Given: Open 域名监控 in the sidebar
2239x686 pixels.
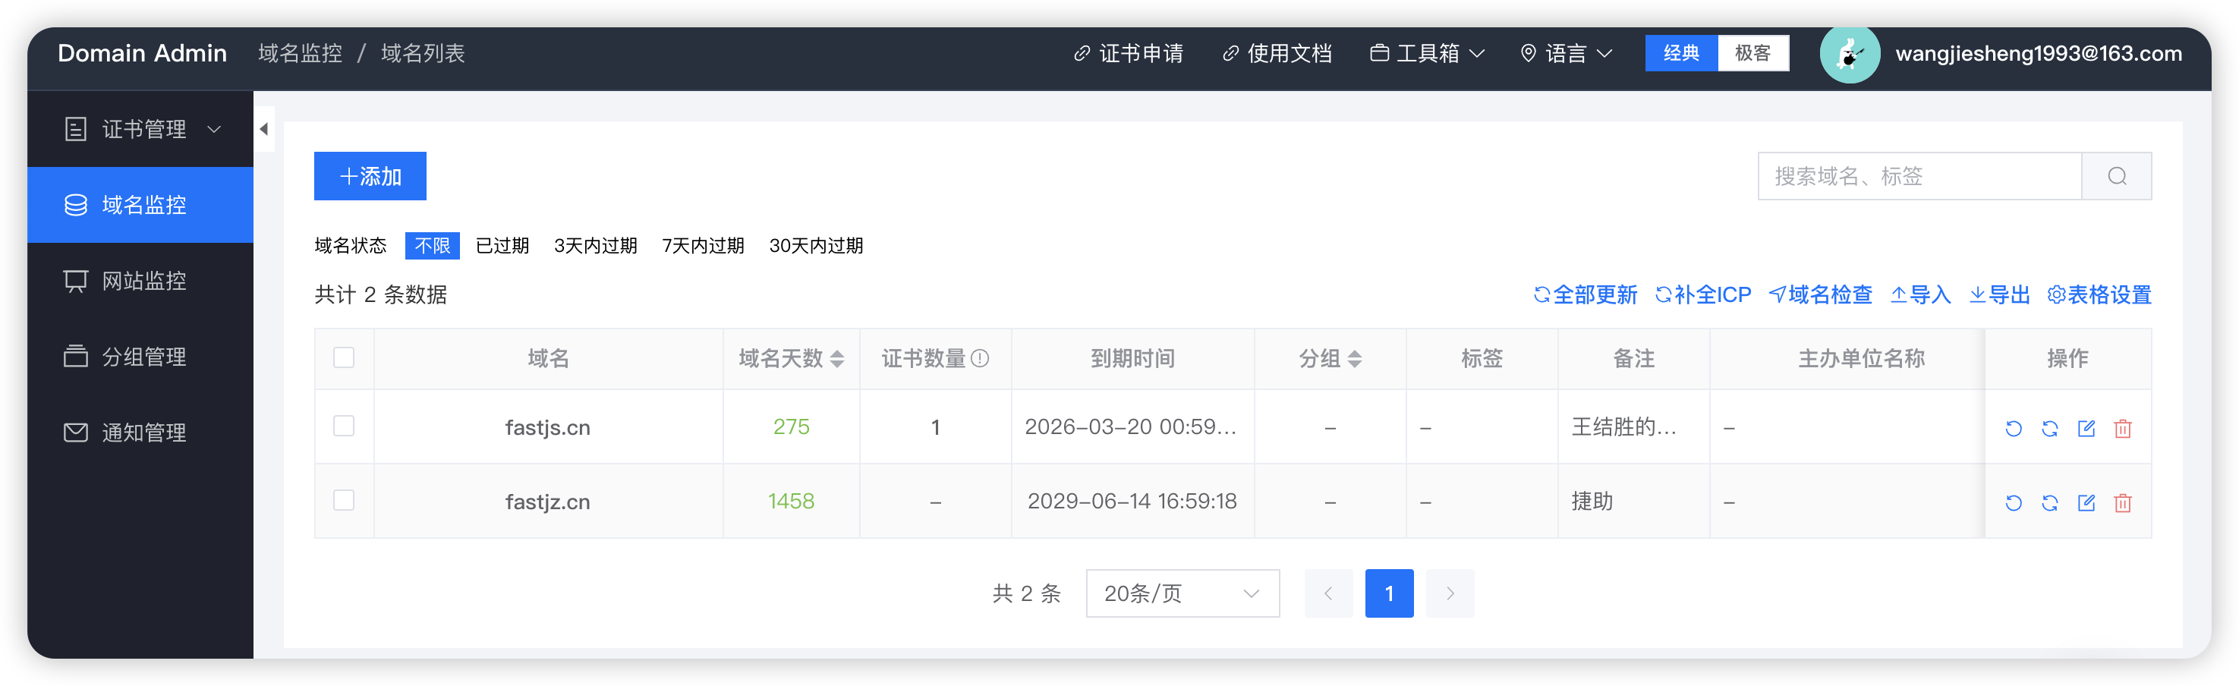Looking at the screenshot, I should 141,205.
